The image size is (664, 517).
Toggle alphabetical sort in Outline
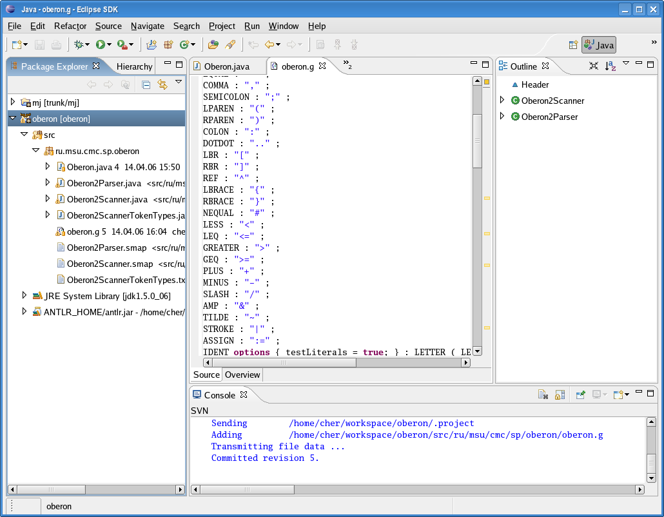click(x=610, y=66)
